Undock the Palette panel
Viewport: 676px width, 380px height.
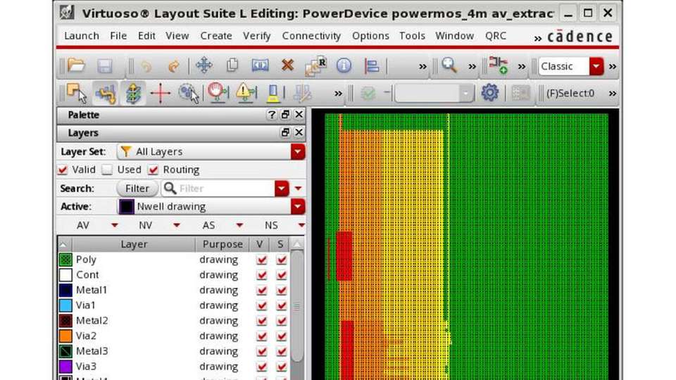click(285, 115)
